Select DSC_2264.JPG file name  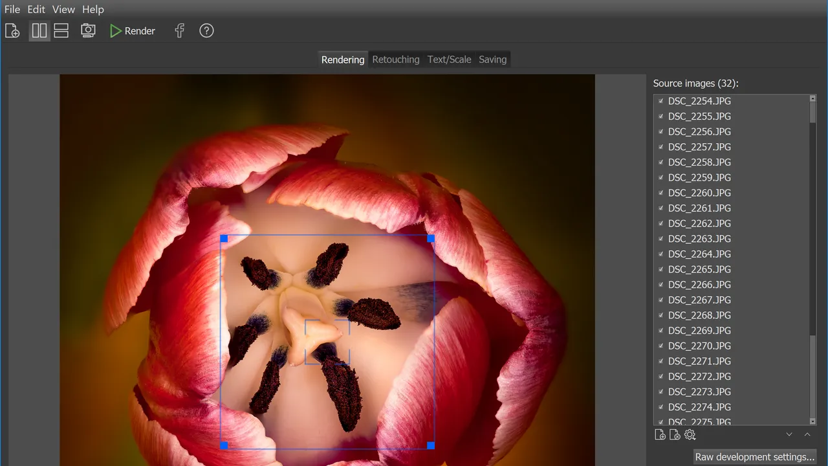coord(699,254)
